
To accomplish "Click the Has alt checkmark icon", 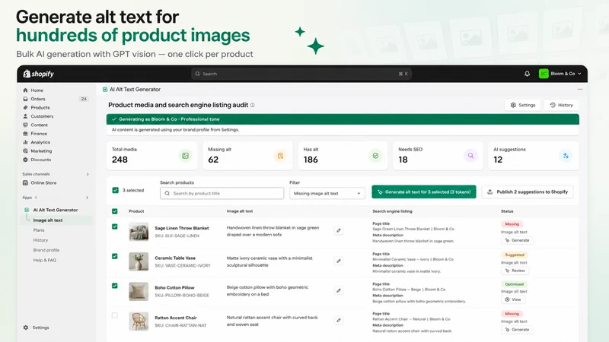I will pos(375,156).
